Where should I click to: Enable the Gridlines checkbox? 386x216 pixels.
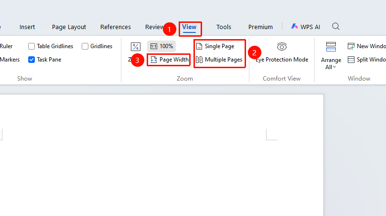coord(85,46)
